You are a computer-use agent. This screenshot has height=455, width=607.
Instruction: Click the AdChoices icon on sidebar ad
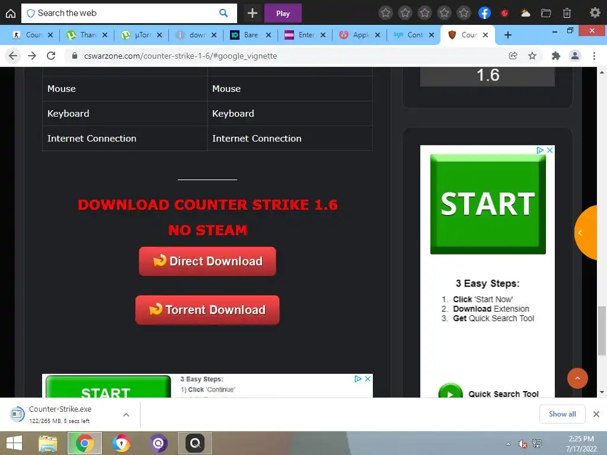pos(540,150)
